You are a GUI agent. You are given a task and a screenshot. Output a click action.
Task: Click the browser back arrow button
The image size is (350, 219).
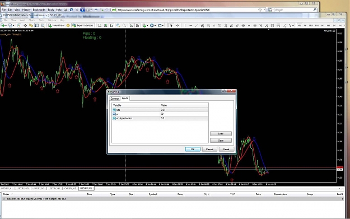click(x=82, y=10)
